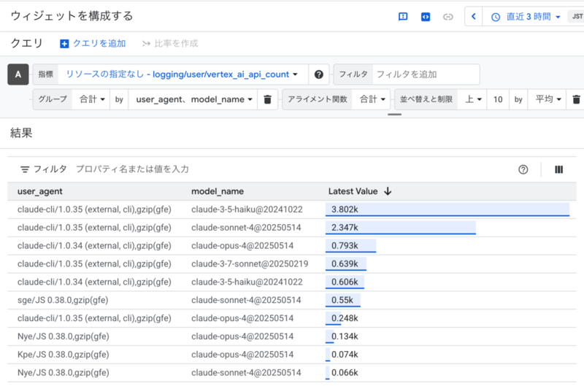This screenshot has height=389, width=584.
Task: Open the column display options icon
Action: (558, 170)
